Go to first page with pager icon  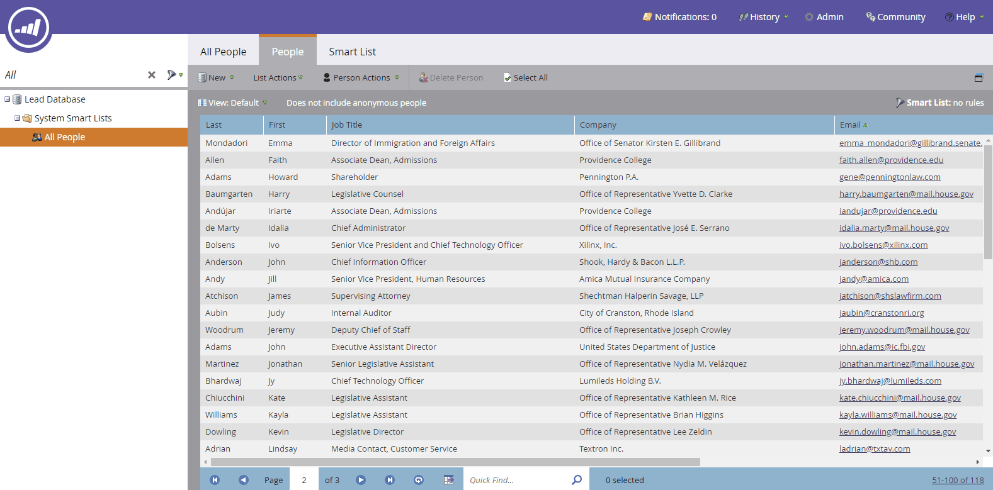pyautogui.click(x=215, y=480)
